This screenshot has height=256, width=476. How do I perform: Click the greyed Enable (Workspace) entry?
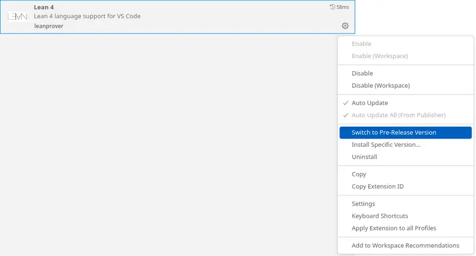coord(406,56)
